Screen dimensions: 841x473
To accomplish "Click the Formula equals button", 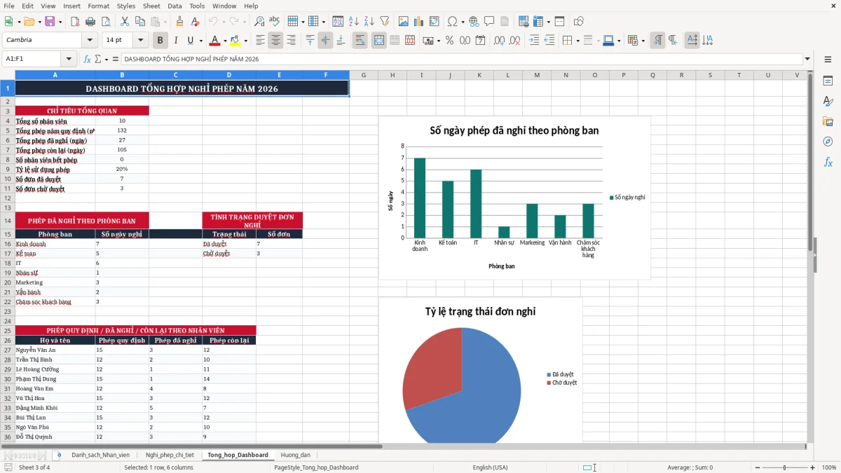I will [116, 59].
